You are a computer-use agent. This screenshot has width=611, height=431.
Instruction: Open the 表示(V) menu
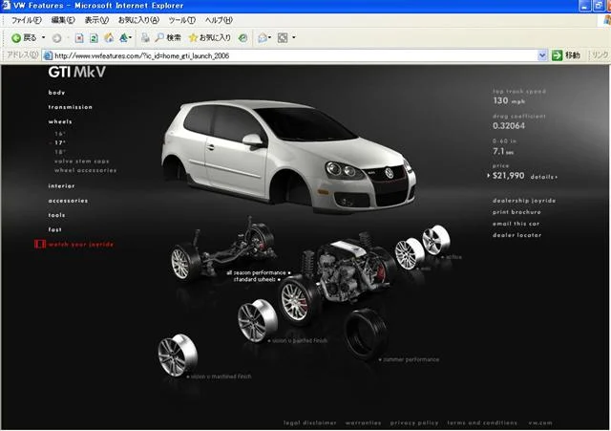pyautogui.click(x=96, y=20)
